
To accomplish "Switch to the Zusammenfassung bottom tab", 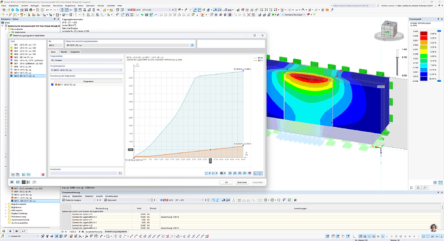I will [x=94, y=231].
